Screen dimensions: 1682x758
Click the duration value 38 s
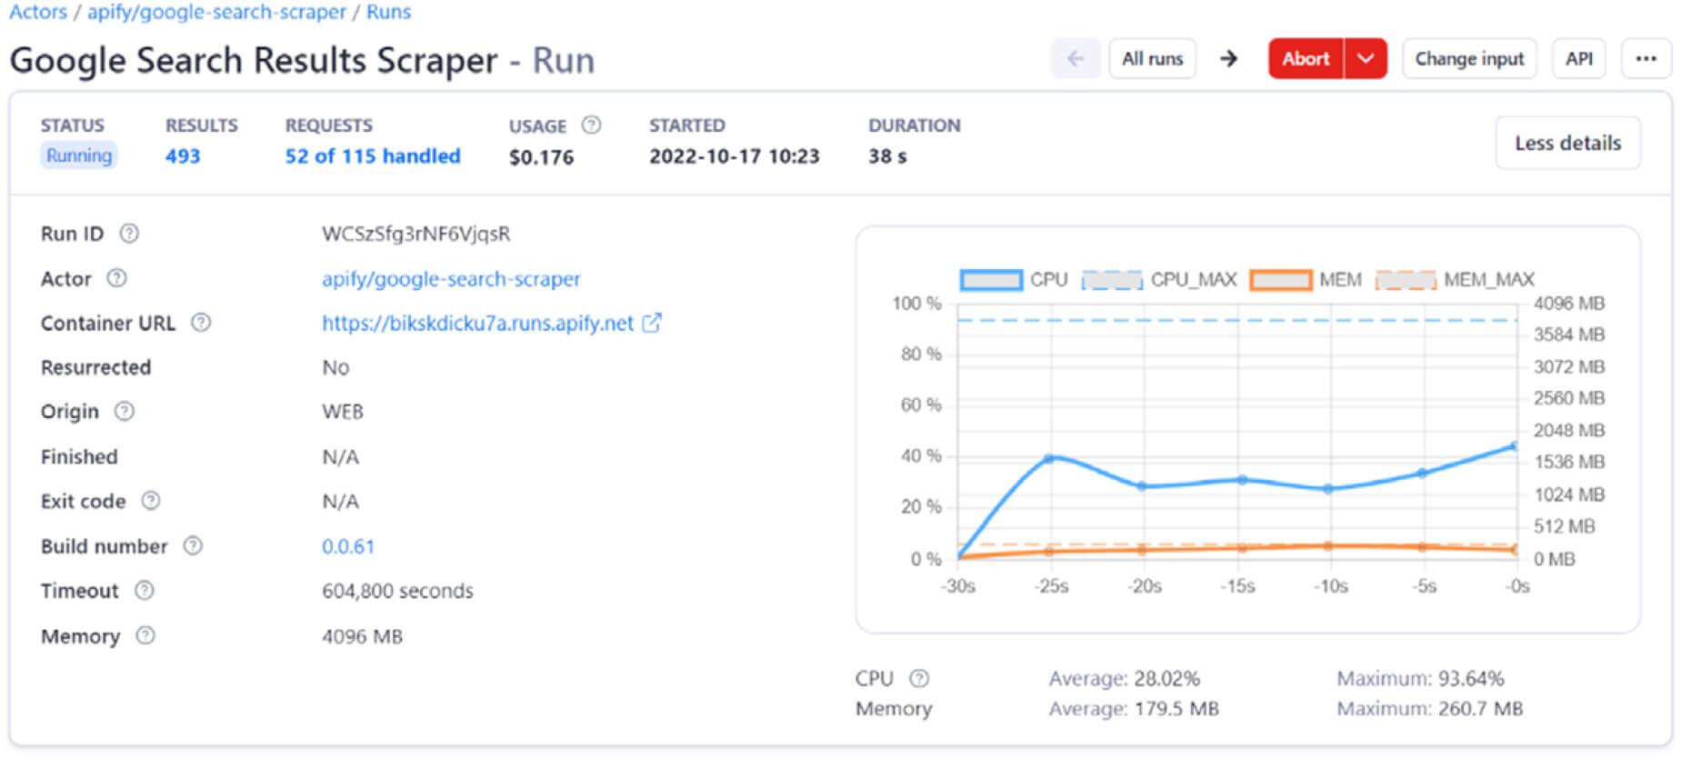tap(887, 156)
